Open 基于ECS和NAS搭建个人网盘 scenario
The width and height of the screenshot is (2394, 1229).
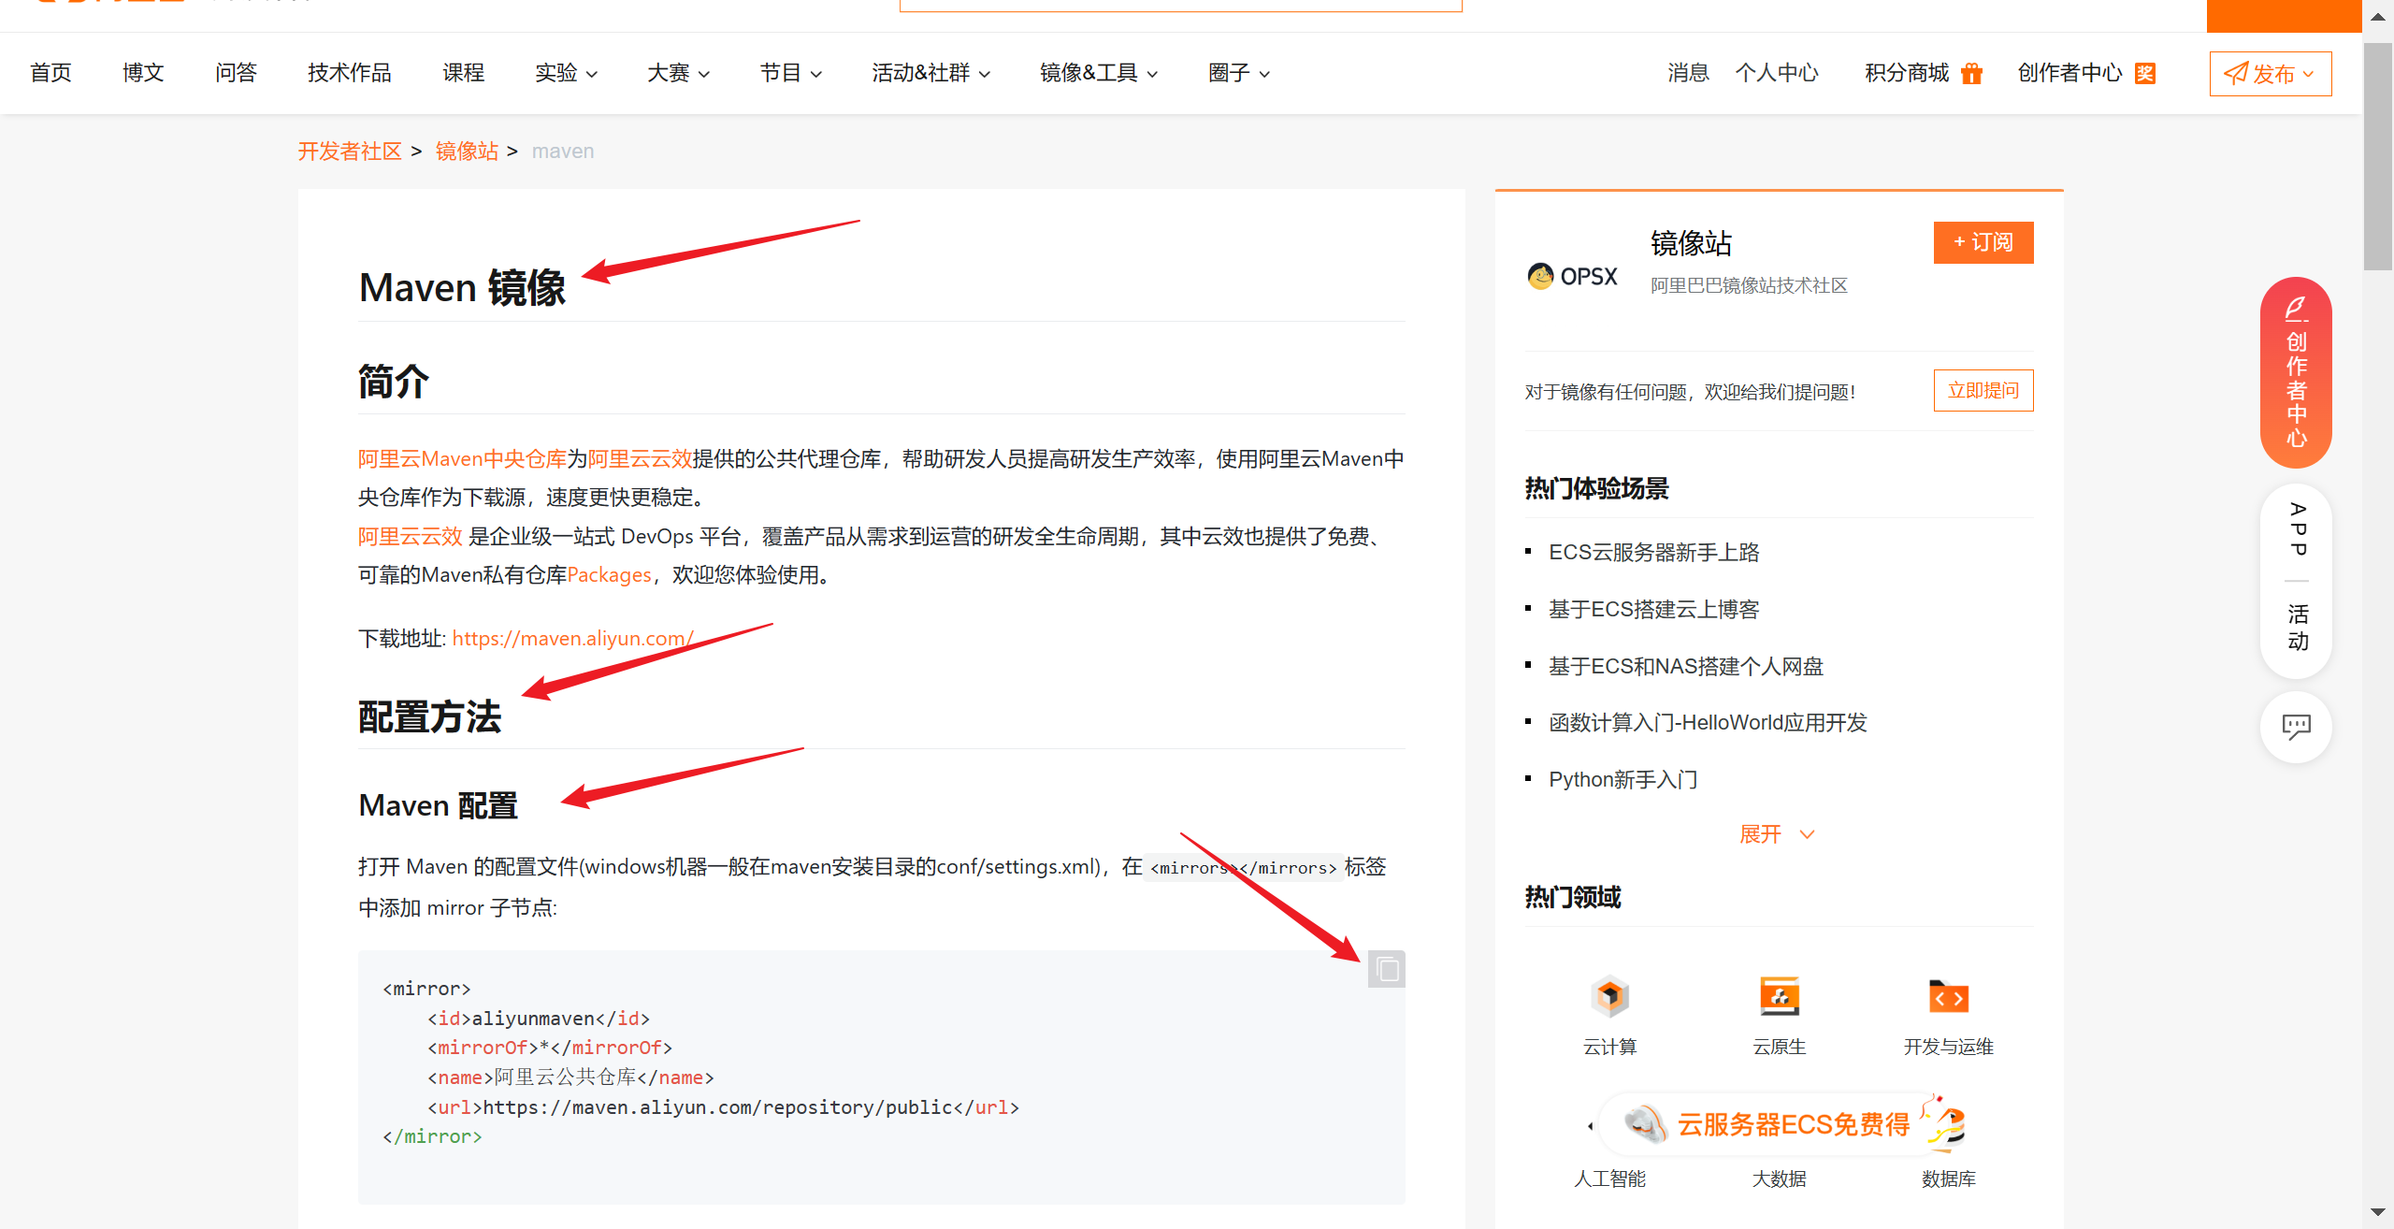1686,667
